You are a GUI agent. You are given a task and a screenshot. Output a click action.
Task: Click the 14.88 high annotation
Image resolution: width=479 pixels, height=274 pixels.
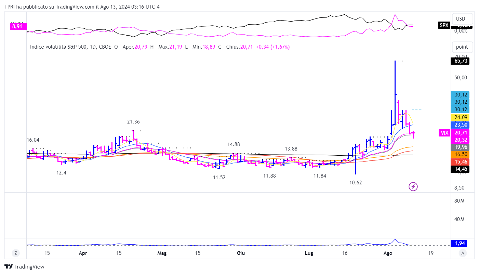point(234,144)
